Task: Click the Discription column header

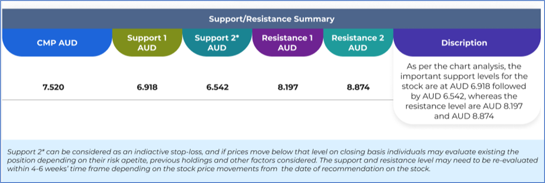Action: (x=464, y=43)
